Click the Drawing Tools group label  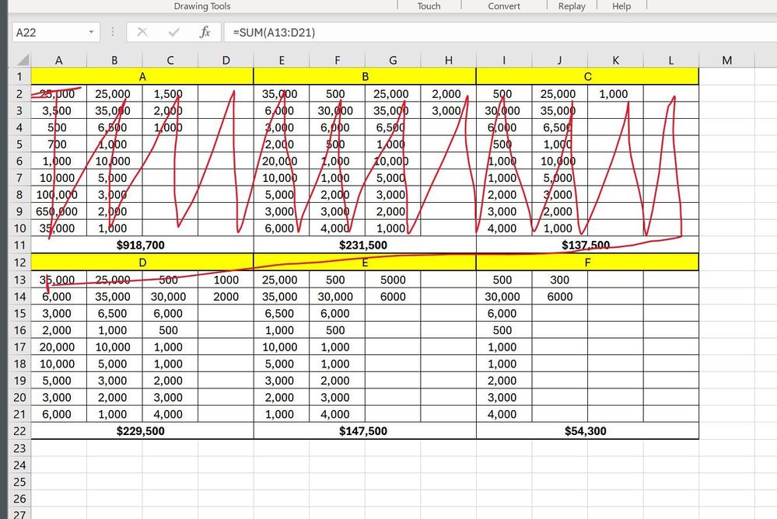(202, 6)
